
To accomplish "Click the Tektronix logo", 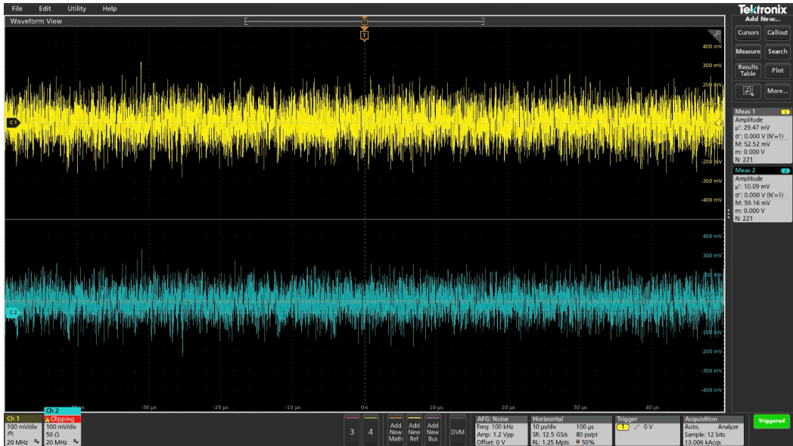I will pos(762,8).
